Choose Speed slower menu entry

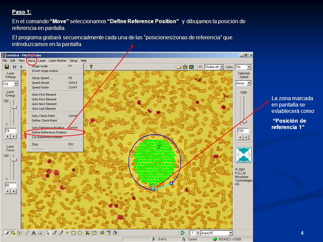[55, 83]
